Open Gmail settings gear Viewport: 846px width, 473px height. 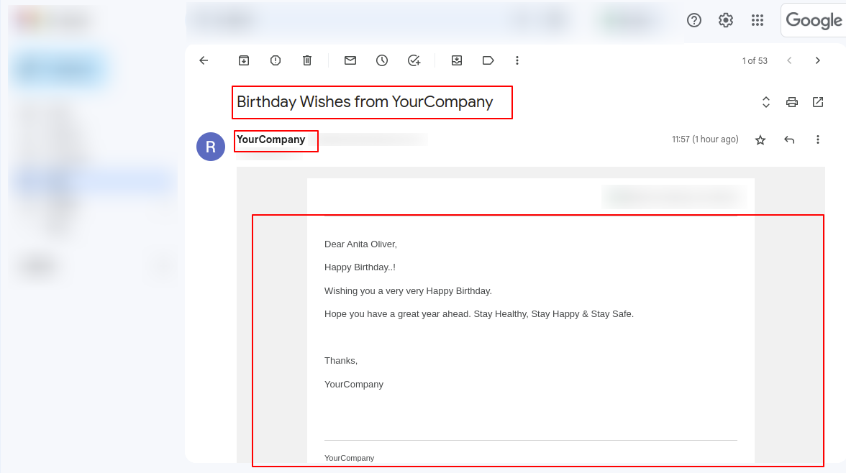[x=726, y=21]
